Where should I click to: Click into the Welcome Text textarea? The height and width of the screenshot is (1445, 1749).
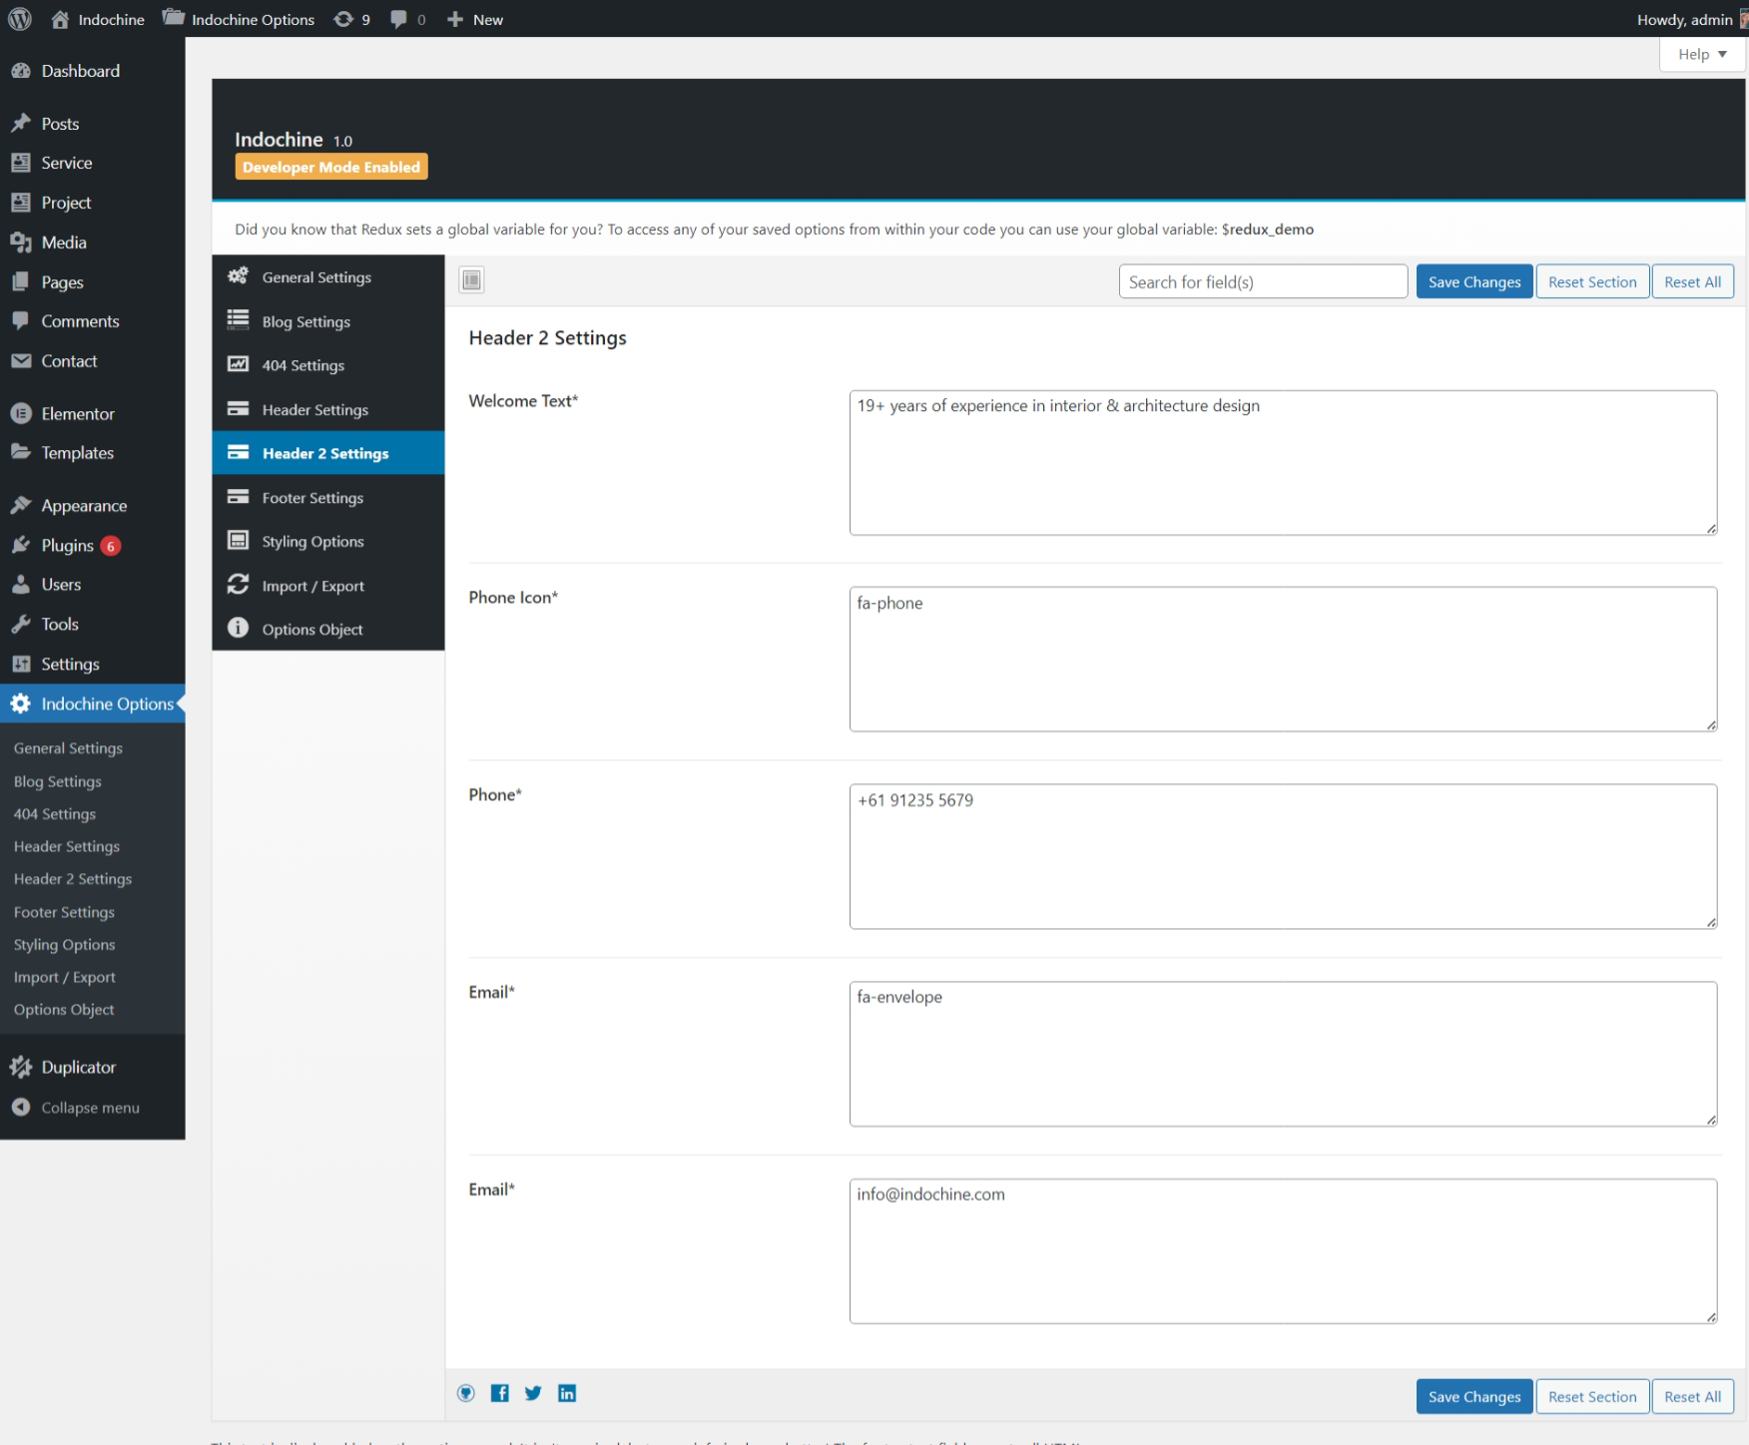tap(1283, 462)
